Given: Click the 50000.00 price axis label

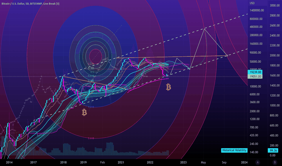Looking at the screenshot, I should [x=255, y=62].
